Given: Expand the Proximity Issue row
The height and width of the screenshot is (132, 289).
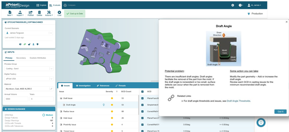Looking at the screenshot, I should click(61, 125).
